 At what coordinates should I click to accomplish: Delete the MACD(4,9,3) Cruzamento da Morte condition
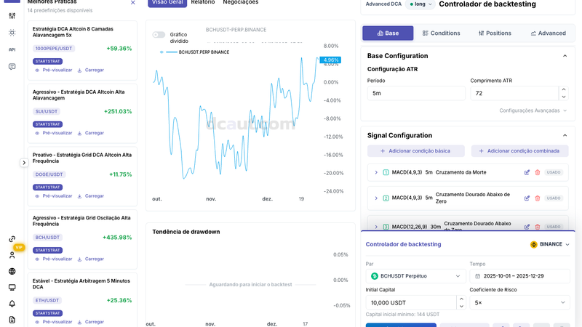537,172
